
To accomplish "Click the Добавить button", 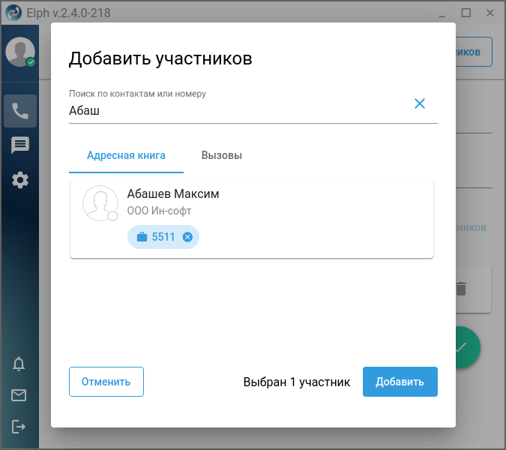I will coord(400,382).
